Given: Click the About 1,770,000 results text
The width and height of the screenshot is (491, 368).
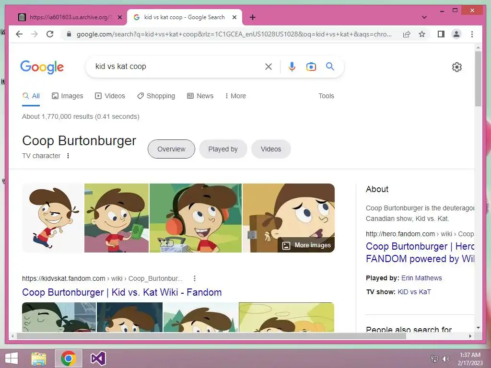Looking at the screenshot, I should click(81, 116).
